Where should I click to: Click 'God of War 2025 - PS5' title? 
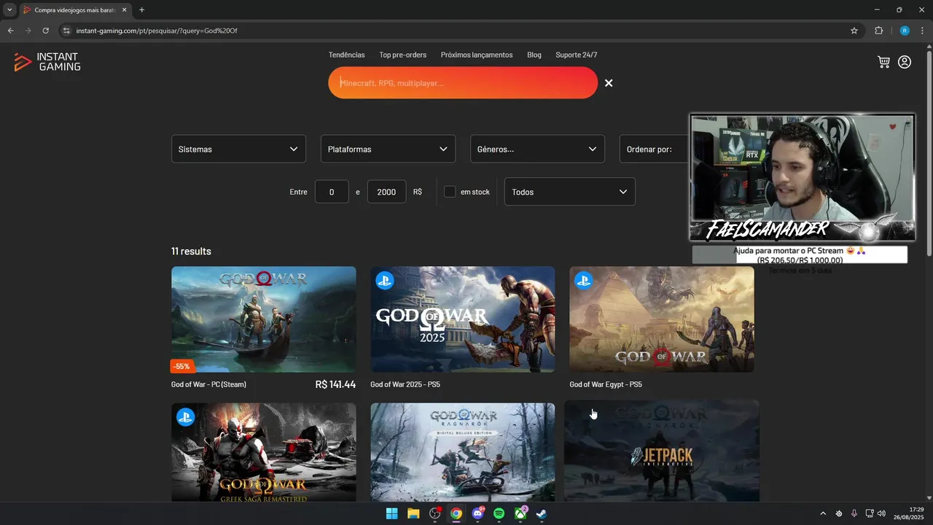coord(405,384)
